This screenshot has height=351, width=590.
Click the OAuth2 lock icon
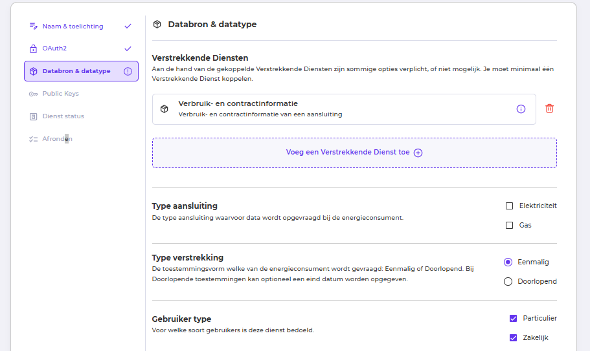[33, 48]
